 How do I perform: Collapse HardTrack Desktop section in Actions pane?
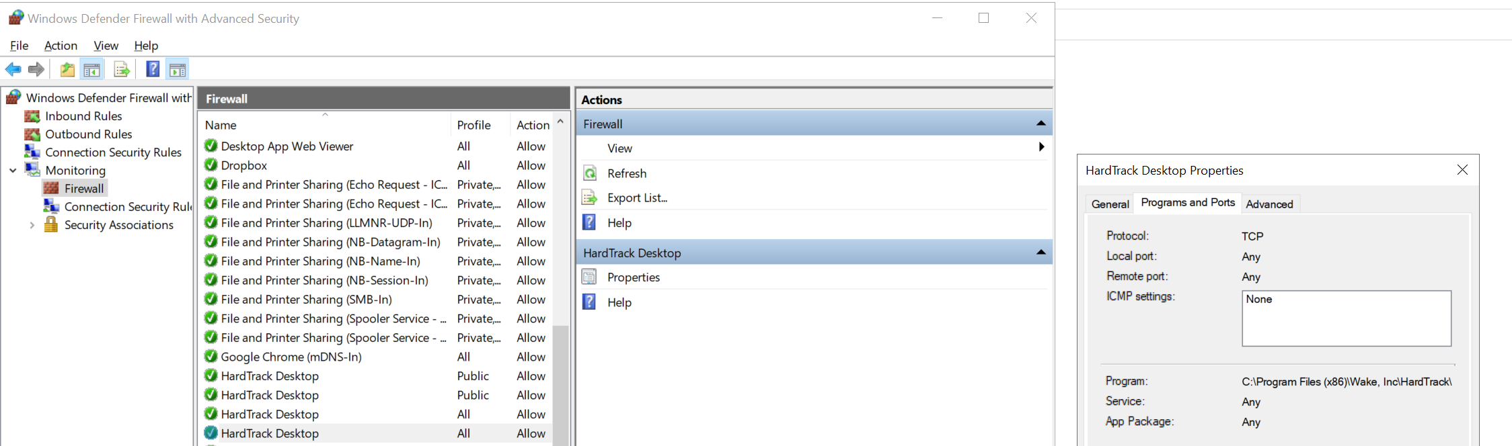[1041, 253]
